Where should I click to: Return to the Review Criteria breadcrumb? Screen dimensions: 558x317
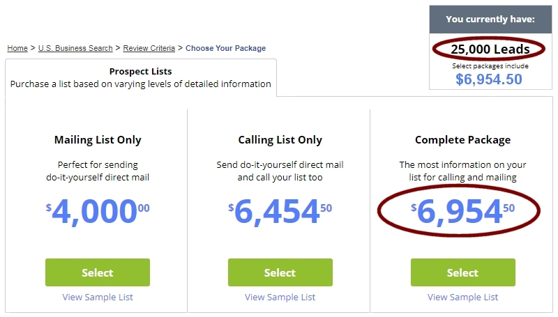(x=149, y=49)
